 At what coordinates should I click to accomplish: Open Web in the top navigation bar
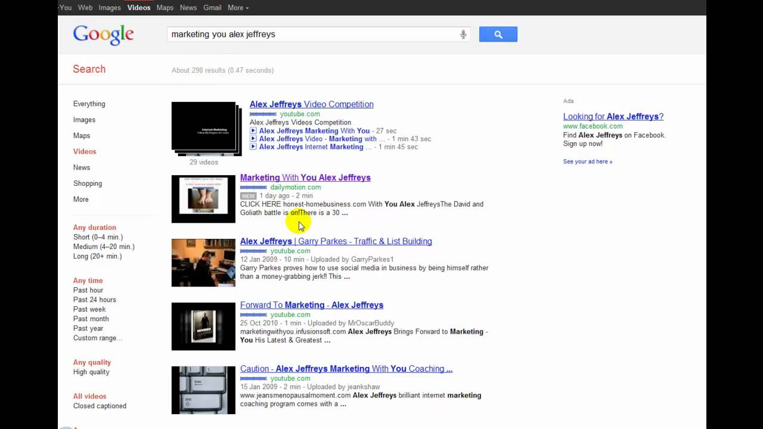click(x=85, y=8)
